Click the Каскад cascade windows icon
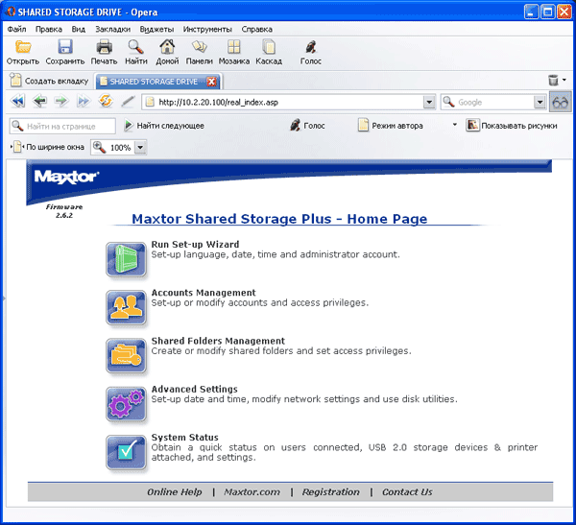Image resolution: width=576 pixels, height=525 pixels. click(x=269, y=47)
